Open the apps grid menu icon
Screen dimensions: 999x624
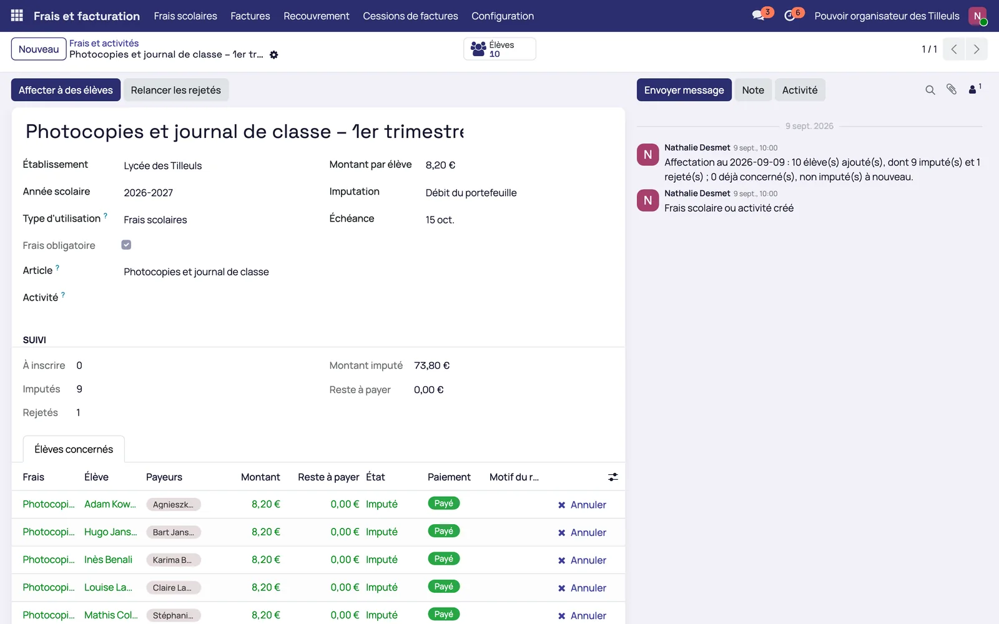(x=17, y=16)
